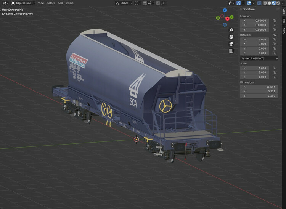
Task: Lock the Scale X value
Action: coord(275,68)
